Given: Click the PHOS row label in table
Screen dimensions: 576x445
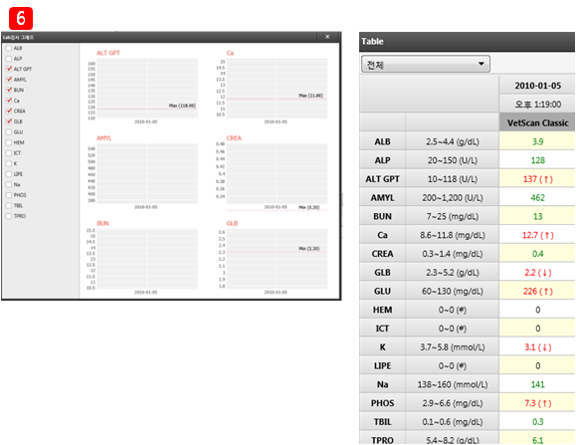Looking at the screenshot, I should tap(382, 403).
